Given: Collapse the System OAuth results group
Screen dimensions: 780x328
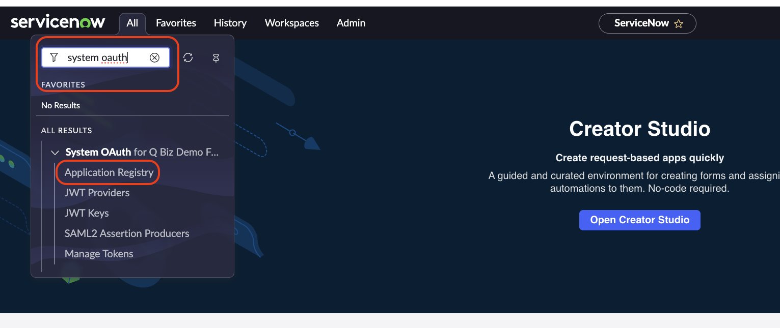Looking at the screenshot, I should [55, 153].
